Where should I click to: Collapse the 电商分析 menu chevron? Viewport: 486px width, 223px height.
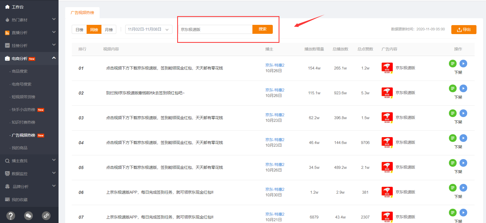pyautogui.click(x=54, y=58)
